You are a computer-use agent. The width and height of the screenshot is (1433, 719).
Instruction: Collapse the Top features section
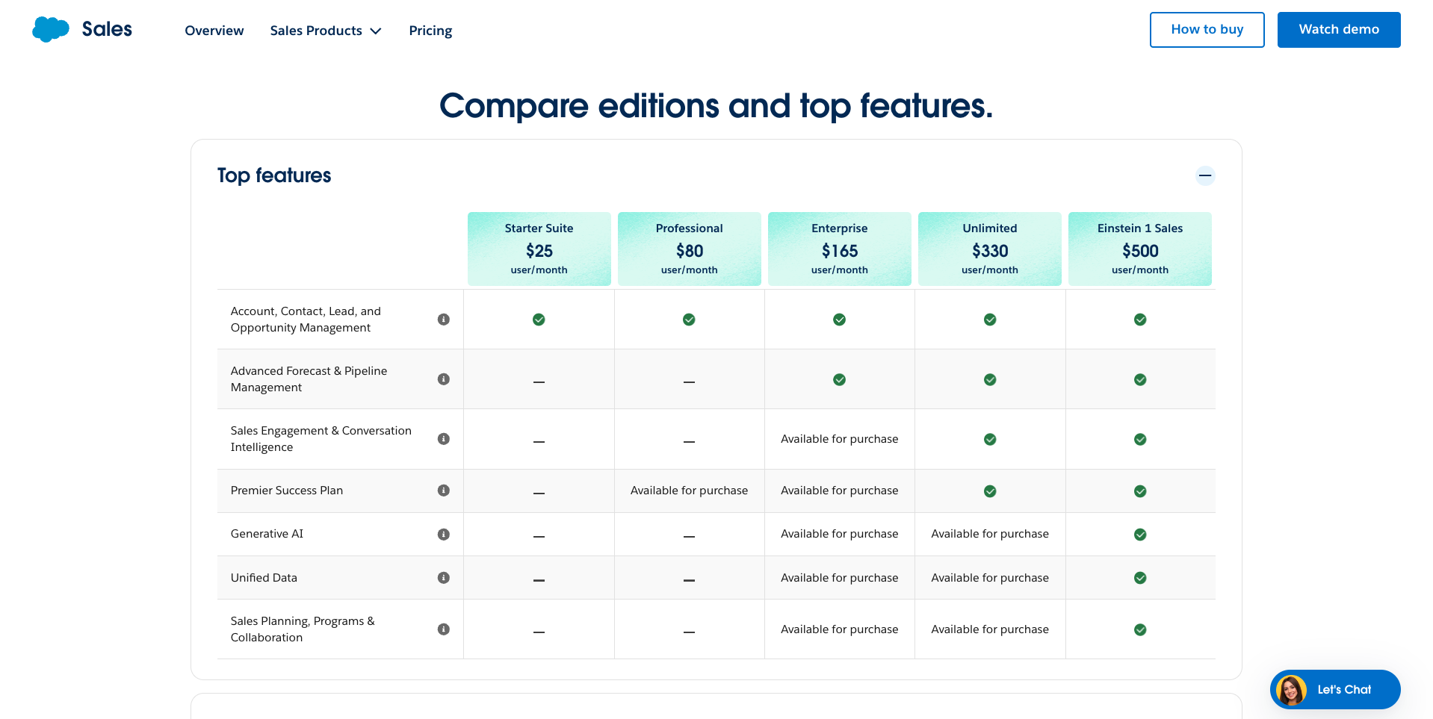click(x=1205, y=175)
